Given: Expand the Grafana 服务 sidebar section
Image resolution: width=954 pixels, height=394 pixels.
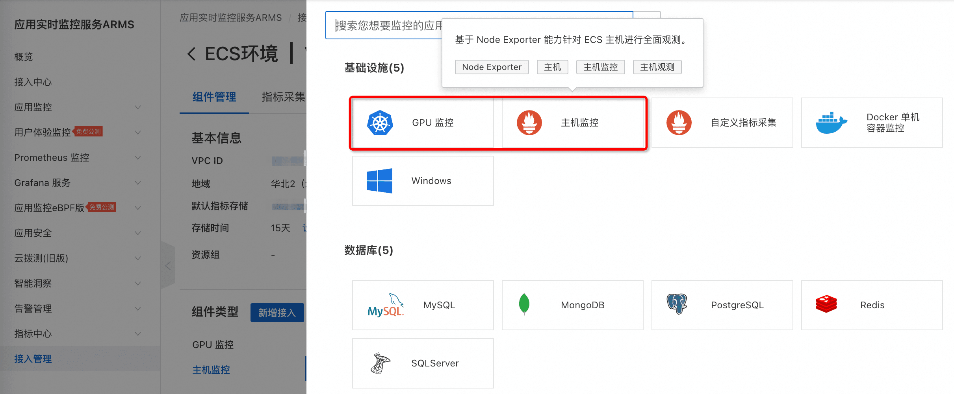Looking at the screenshot, I should tap(137, 183).
